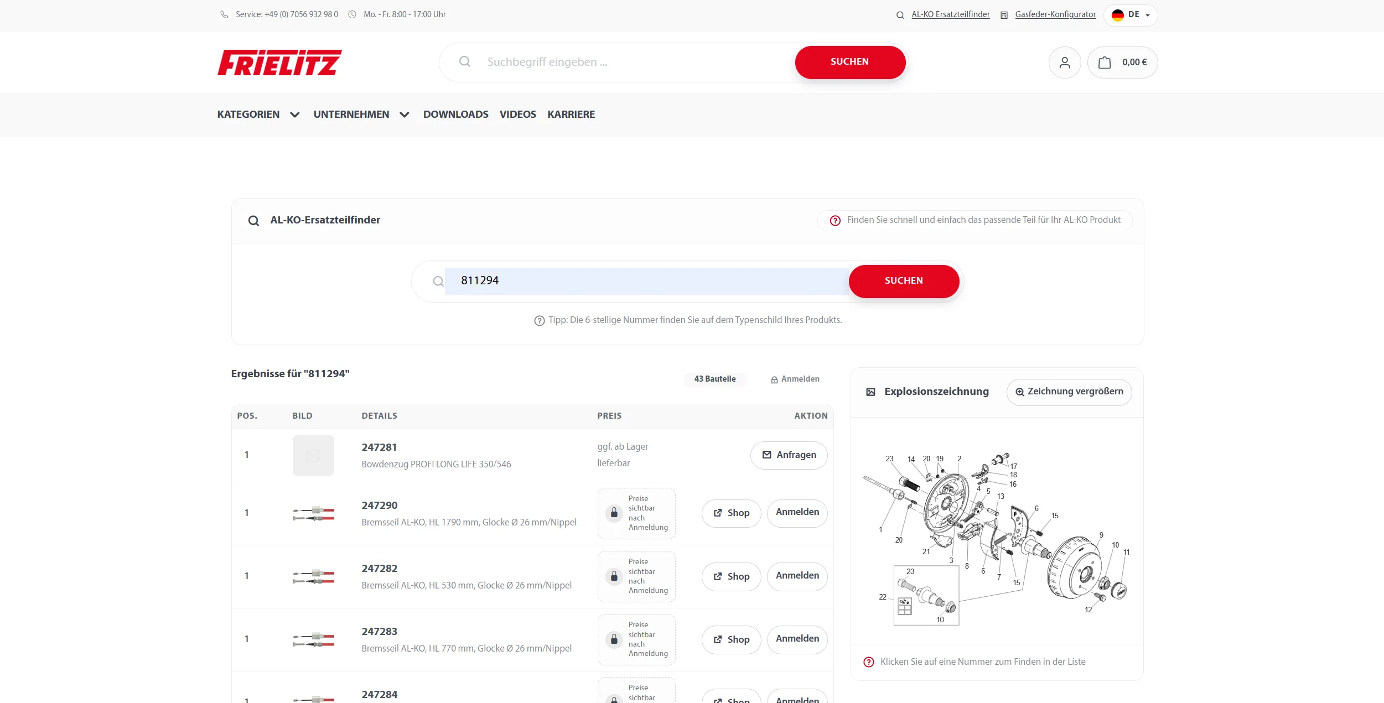The image size is (1384, 703).
Task: Open the DE language dropdown
Action: 1131,15
